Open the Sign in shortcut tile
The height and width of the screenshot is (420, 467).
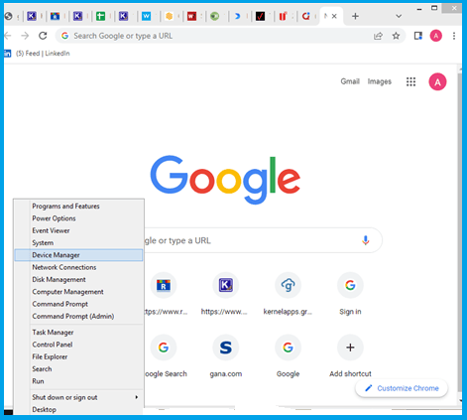tap(350, 285)
